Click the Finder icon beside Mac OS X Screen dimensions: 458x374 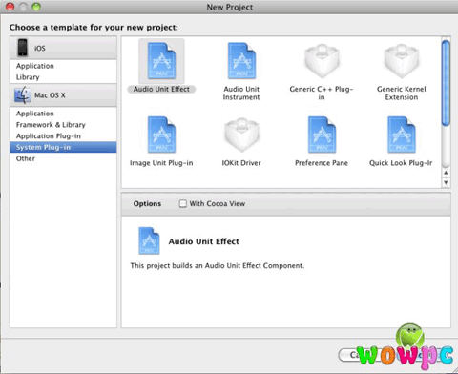pos(23,95)
